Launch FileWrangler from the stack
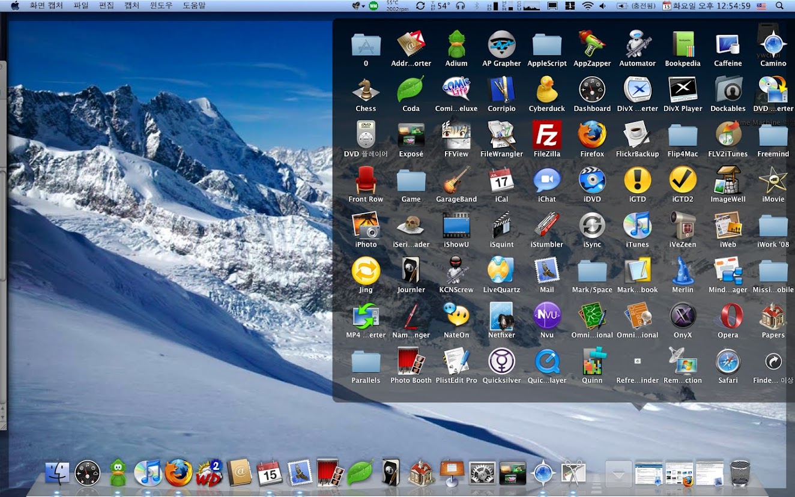Viewport: 795px width, 497px height. [501, 136]
